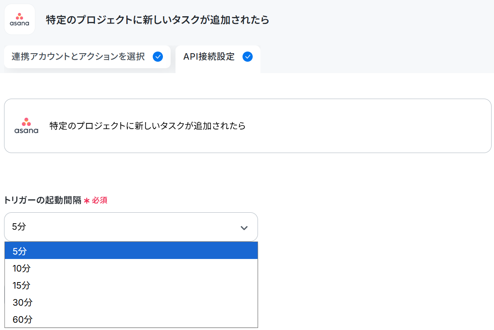Screen dimensions: 494x330
Task: Choose 10分 from the interval list
Action: point(131,268)
